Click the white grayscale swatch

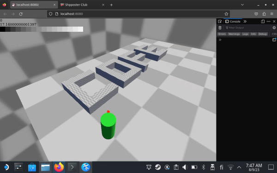coord(80,30)
